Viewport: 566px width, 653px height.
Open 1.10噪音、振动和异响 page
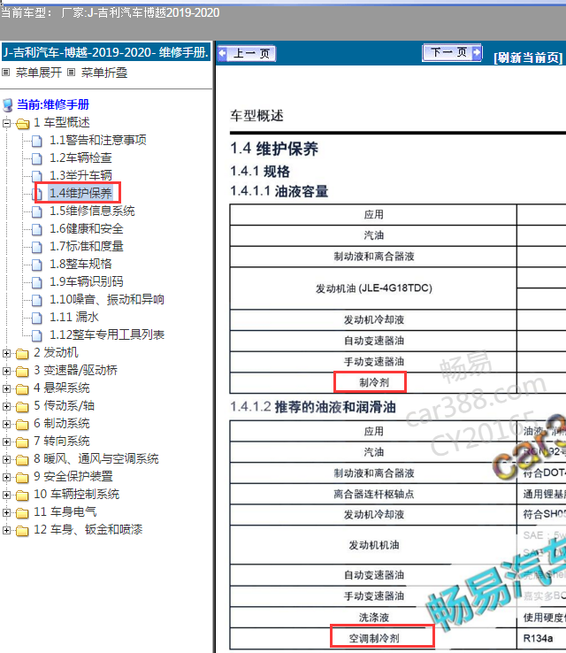click(107, 299)
